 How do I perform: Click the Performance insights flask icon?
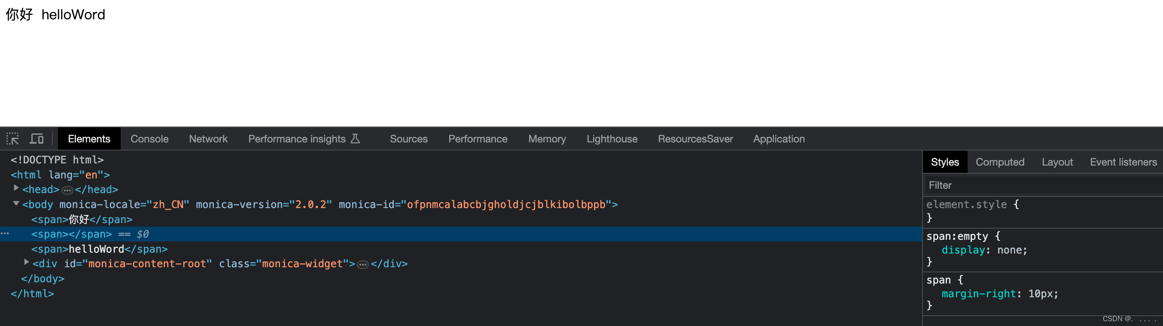point(356,139)
